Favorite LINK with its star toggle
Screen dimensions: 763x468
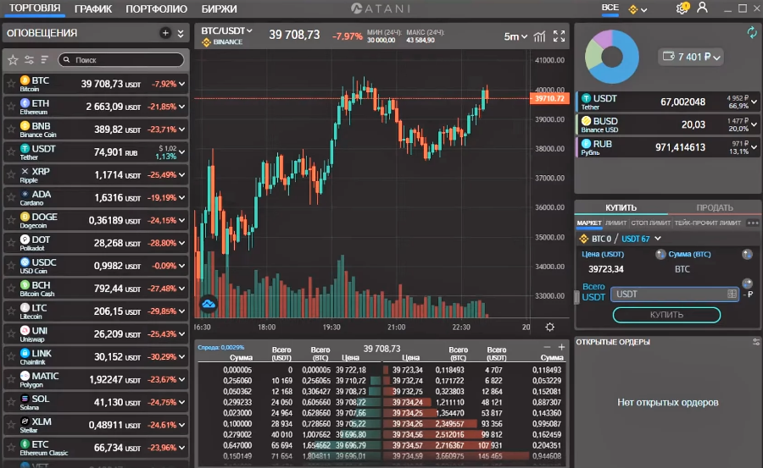click(x=11, y=356)
